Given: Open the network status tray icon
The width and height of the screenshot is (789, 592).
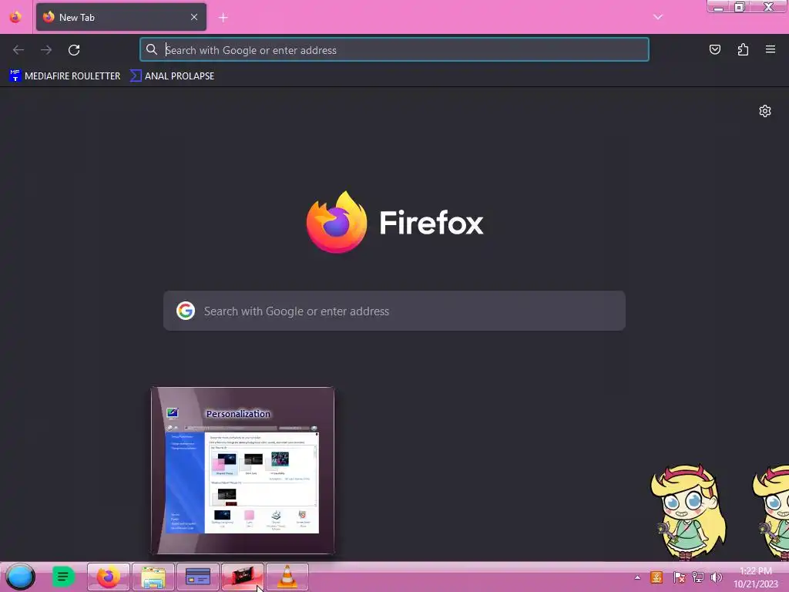Looking at the screenshot, I should 697,577.
